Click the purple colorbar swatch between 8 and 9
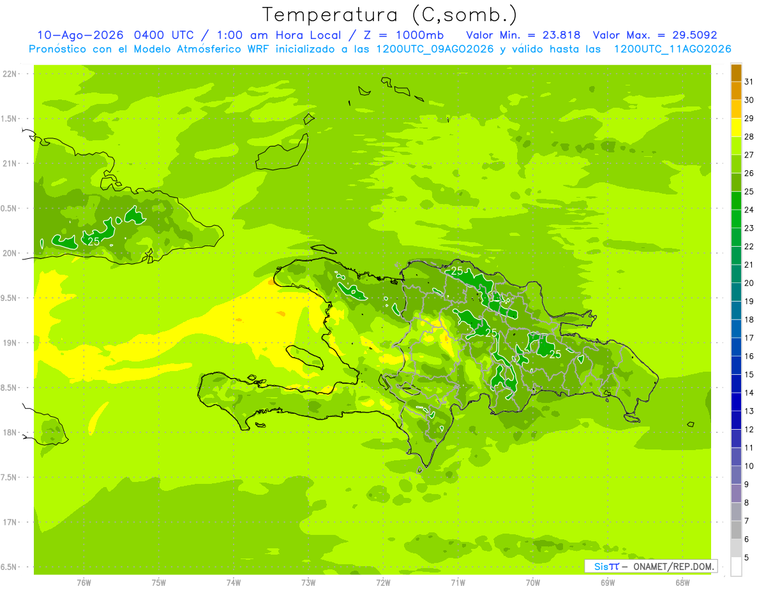This screenshot has height=591, width=766. point(736,493)
